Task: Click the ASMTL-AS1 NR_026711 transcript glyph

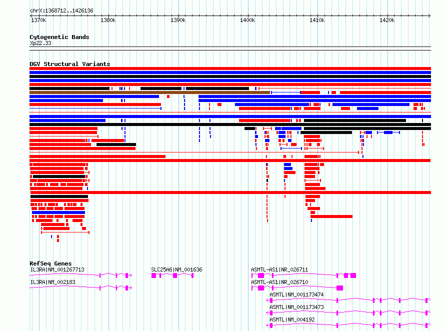Action: [303, 275]
